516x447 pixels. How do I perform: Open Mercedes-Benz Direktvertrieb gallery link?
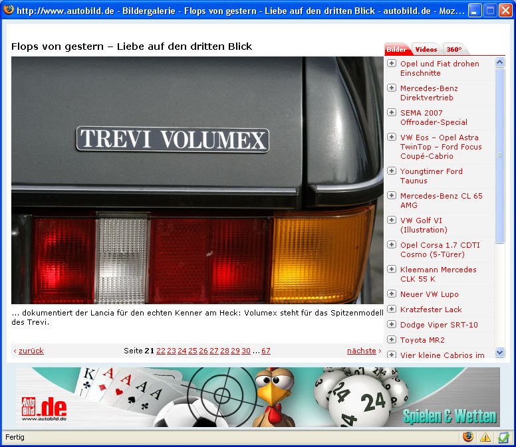tap(429, 93)
